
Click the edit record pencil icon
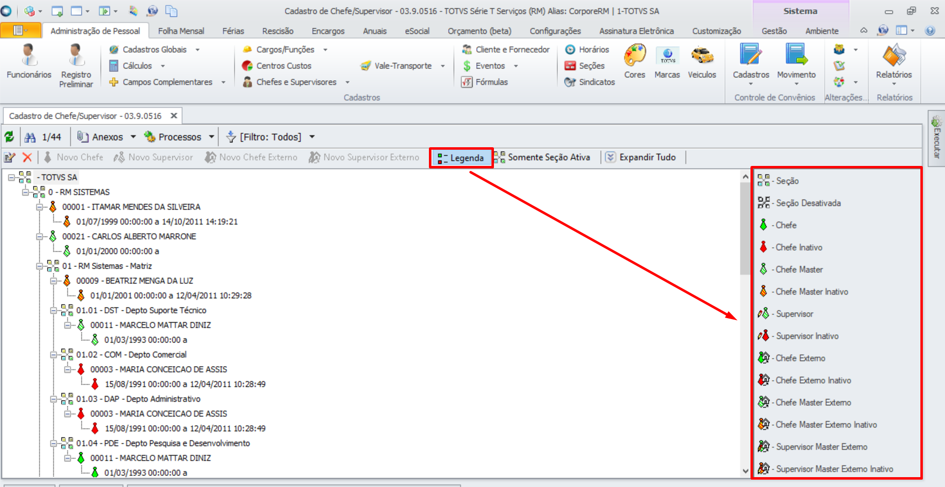[x=10, y=158]
